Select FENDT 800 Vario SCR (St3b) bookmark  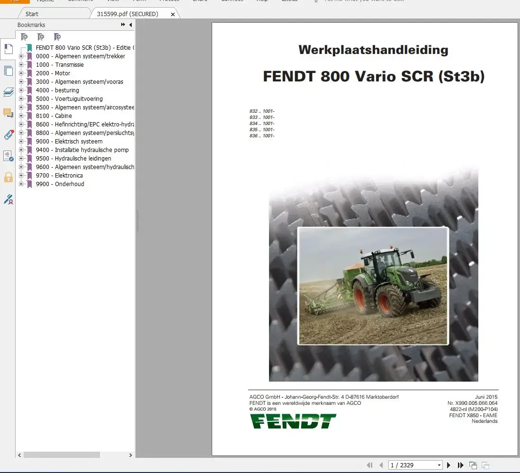[85, 48]
